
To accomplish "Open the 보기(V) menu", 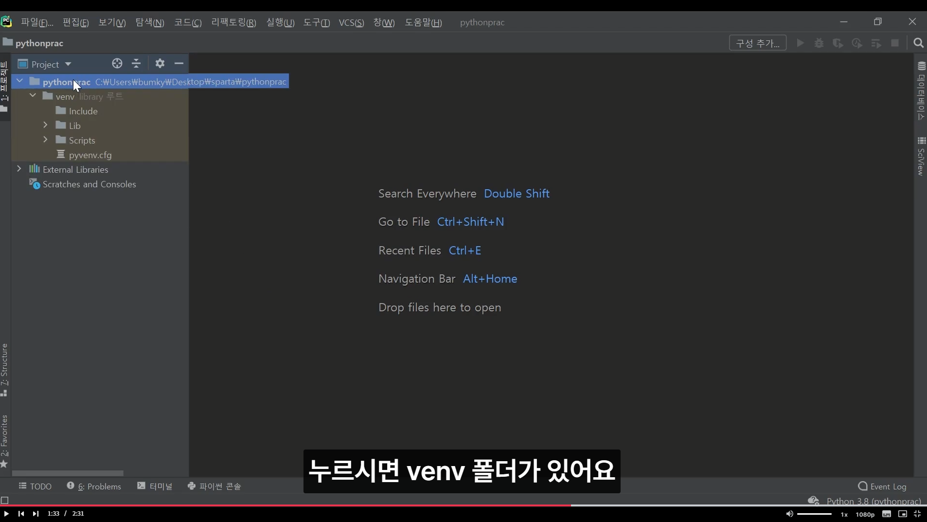I will (x=112, y=22).
